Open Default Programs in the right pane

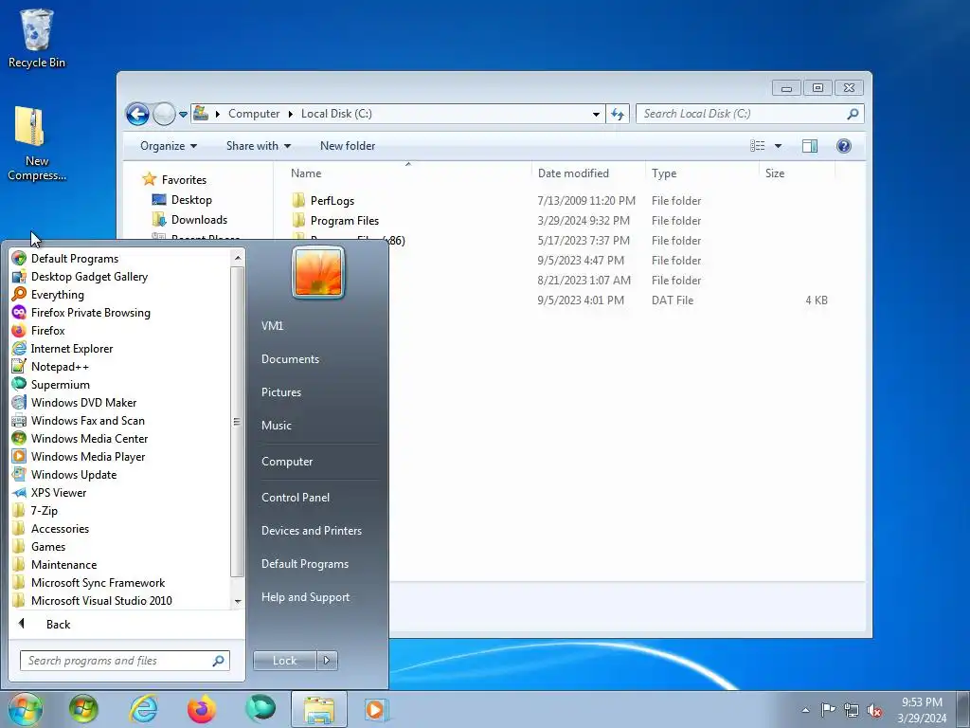pyautogui.click(x=304, y=563)
